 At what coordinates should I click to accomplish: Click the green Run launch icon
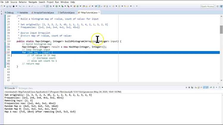point(56,6)
